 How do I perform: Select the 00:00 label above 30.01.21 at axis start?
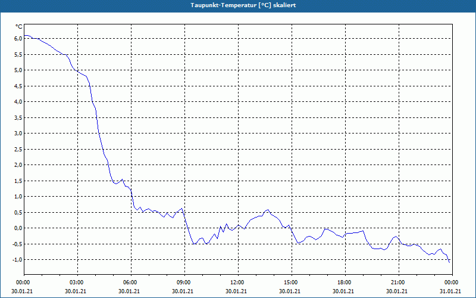[22, 283]
